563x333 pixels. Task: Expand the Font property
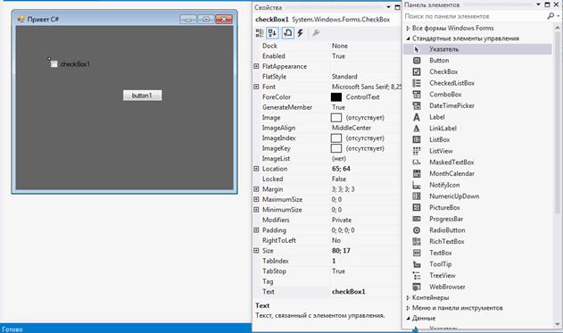click(256, 87)
